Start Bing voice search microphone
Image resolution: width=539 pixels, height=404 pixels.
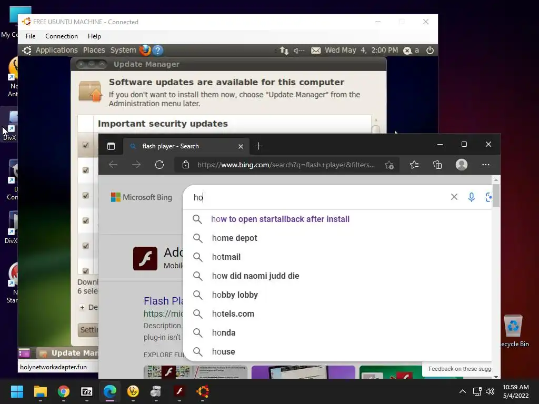tap(471, 197)
